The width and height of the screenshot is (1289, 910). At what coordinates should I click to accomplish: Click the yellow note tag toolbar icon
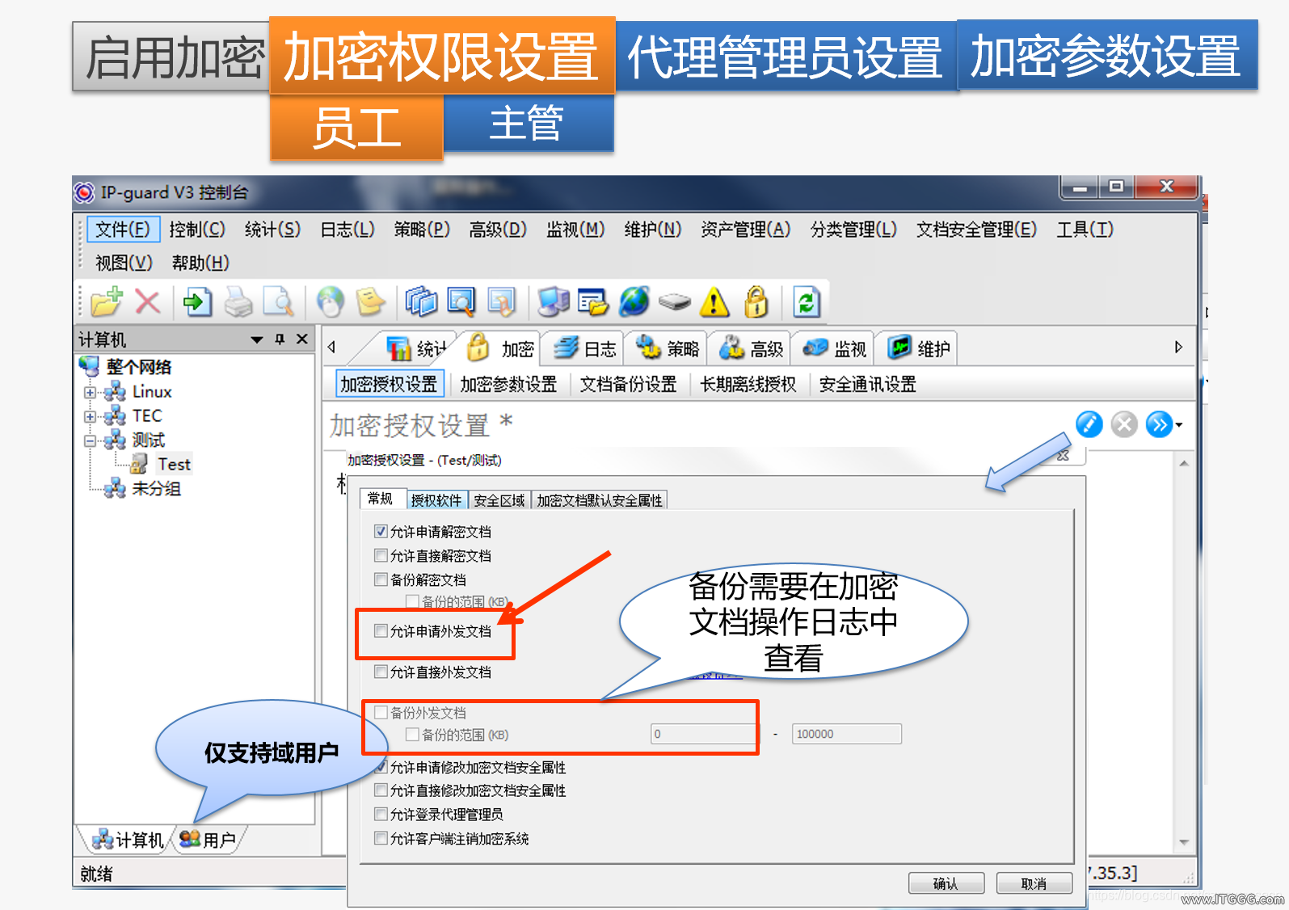point(370,302)
